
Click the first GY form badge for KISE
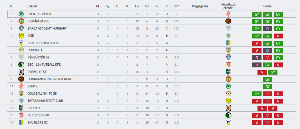(257, 36)
